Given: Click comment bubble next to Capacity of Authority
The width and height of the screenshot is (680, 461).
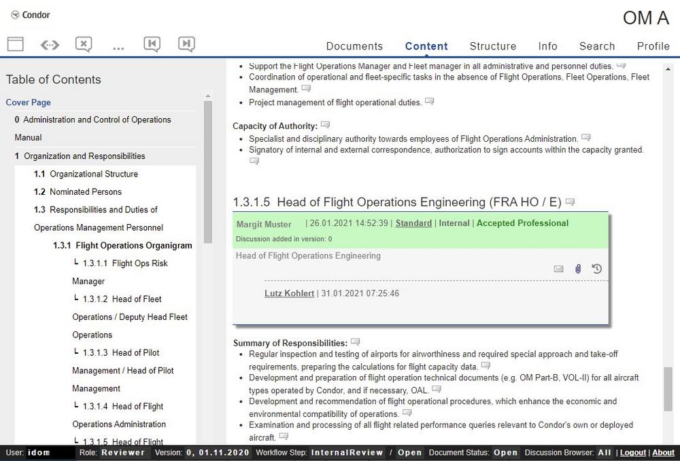Looking at the screenshot, I should pos(326,126).
